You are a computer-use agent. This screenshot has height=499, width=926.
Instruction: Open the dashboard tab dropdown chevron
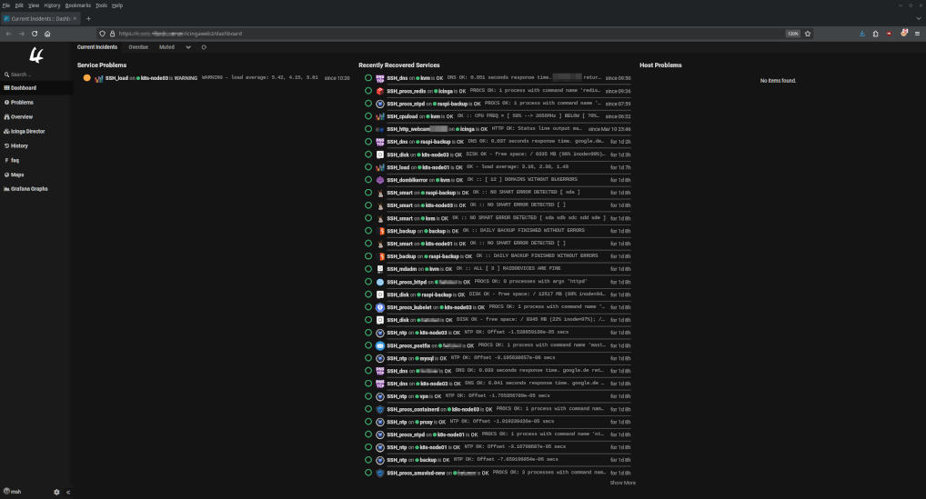(x=188, y=46)
